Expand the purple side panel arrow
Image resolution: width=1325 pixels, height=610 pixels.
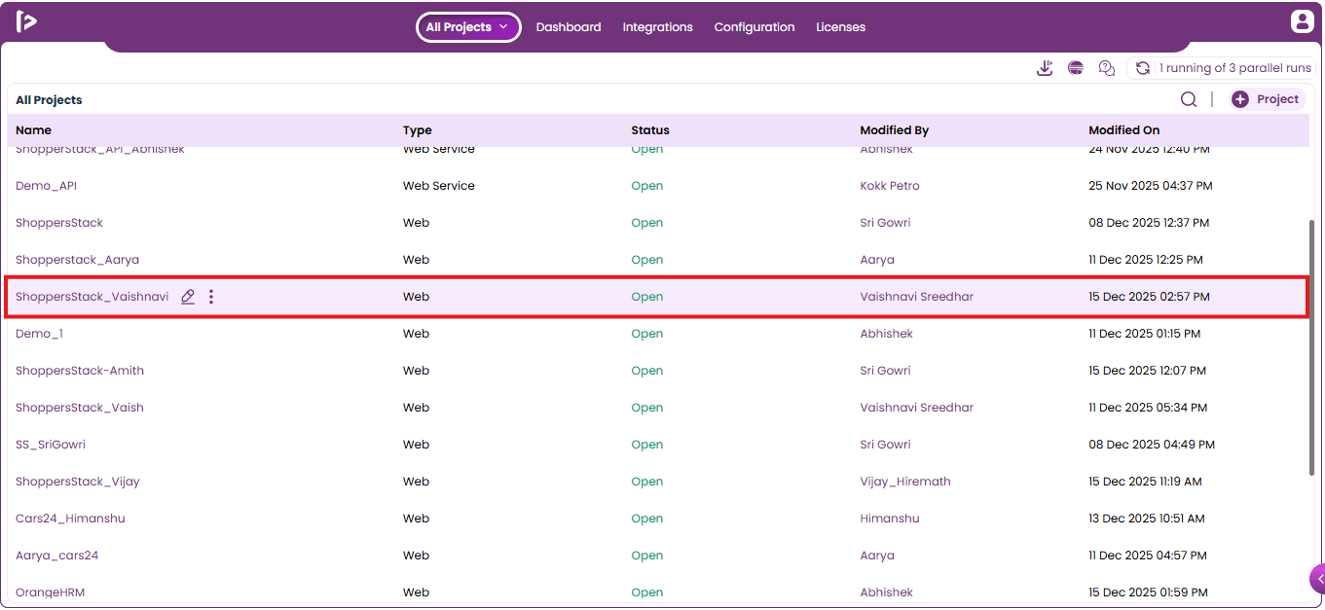pos(1317,579)
